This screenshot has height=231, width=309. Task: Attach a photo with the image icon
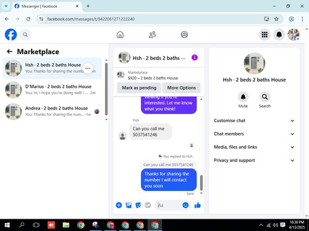point(129,205)
